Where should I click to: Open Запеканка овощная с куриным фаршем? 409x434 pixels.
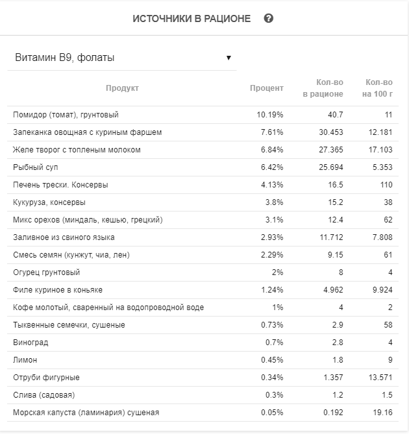(88, 132)
